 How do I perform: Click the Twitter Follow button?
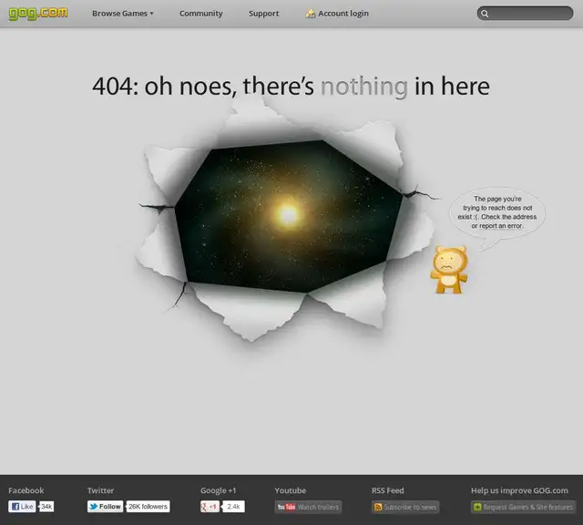(x=106, y=507)
